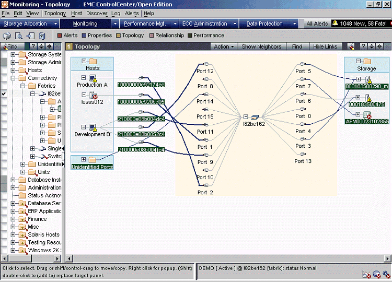The height and width of the screenshot is (282, 392).
Task: Toggle the Properties view checkbox
Action: point(84,36)
